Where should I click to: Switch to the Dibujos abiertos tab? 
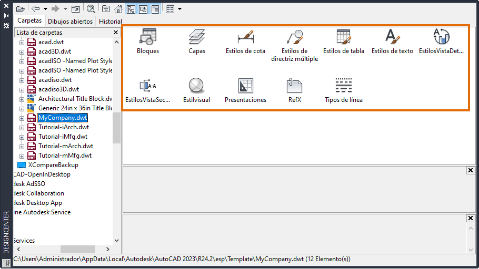[x=70, y=22]
